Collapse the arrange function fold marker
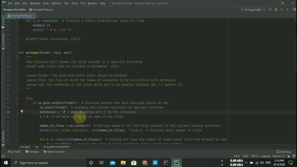 18,52
